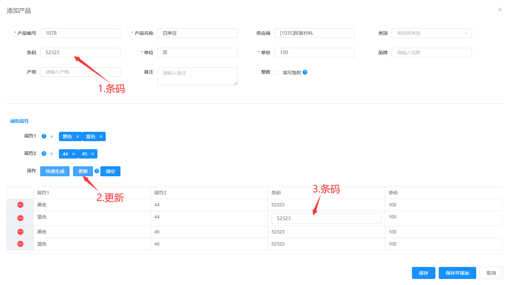Open help icon beside 填写整数
Image resolution: width=509 pixels, height=285 pixels.
pyautogui.click(x=305, y=72)
